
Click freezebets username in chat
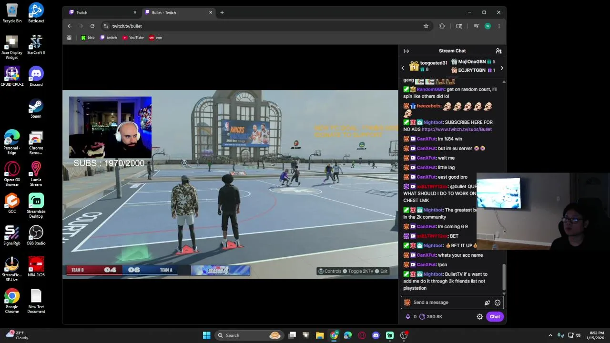pos(429,106)
